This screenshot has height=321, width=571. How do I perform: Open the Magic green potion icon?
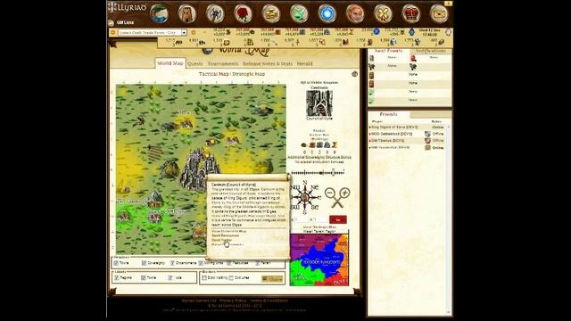point(300,14)
